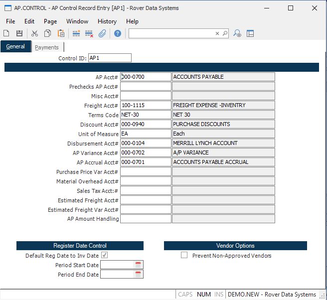The image size is (327, 300).
Task: Click the Cut scissors icon
Action: pos(34,33)
